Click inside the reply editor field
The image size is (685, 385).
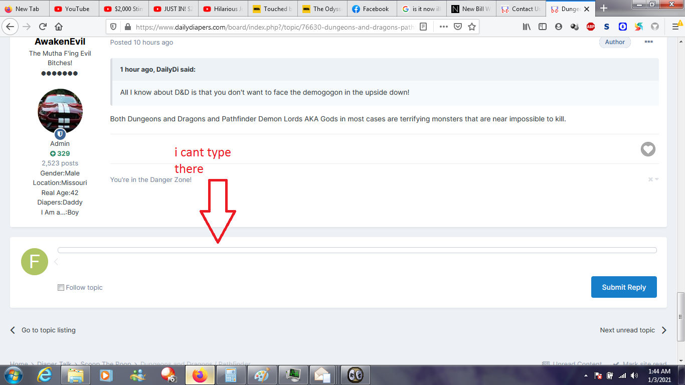[x=357, y=250]
